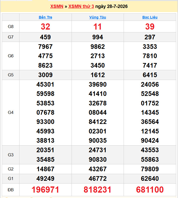This screenshot has width=178, height=198.
Task: Select the G5 number 6415
Action: (x=150, y=75)
